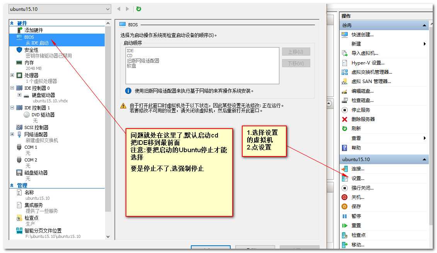
Task: Select the 集成服务 item
Action: 34,205
